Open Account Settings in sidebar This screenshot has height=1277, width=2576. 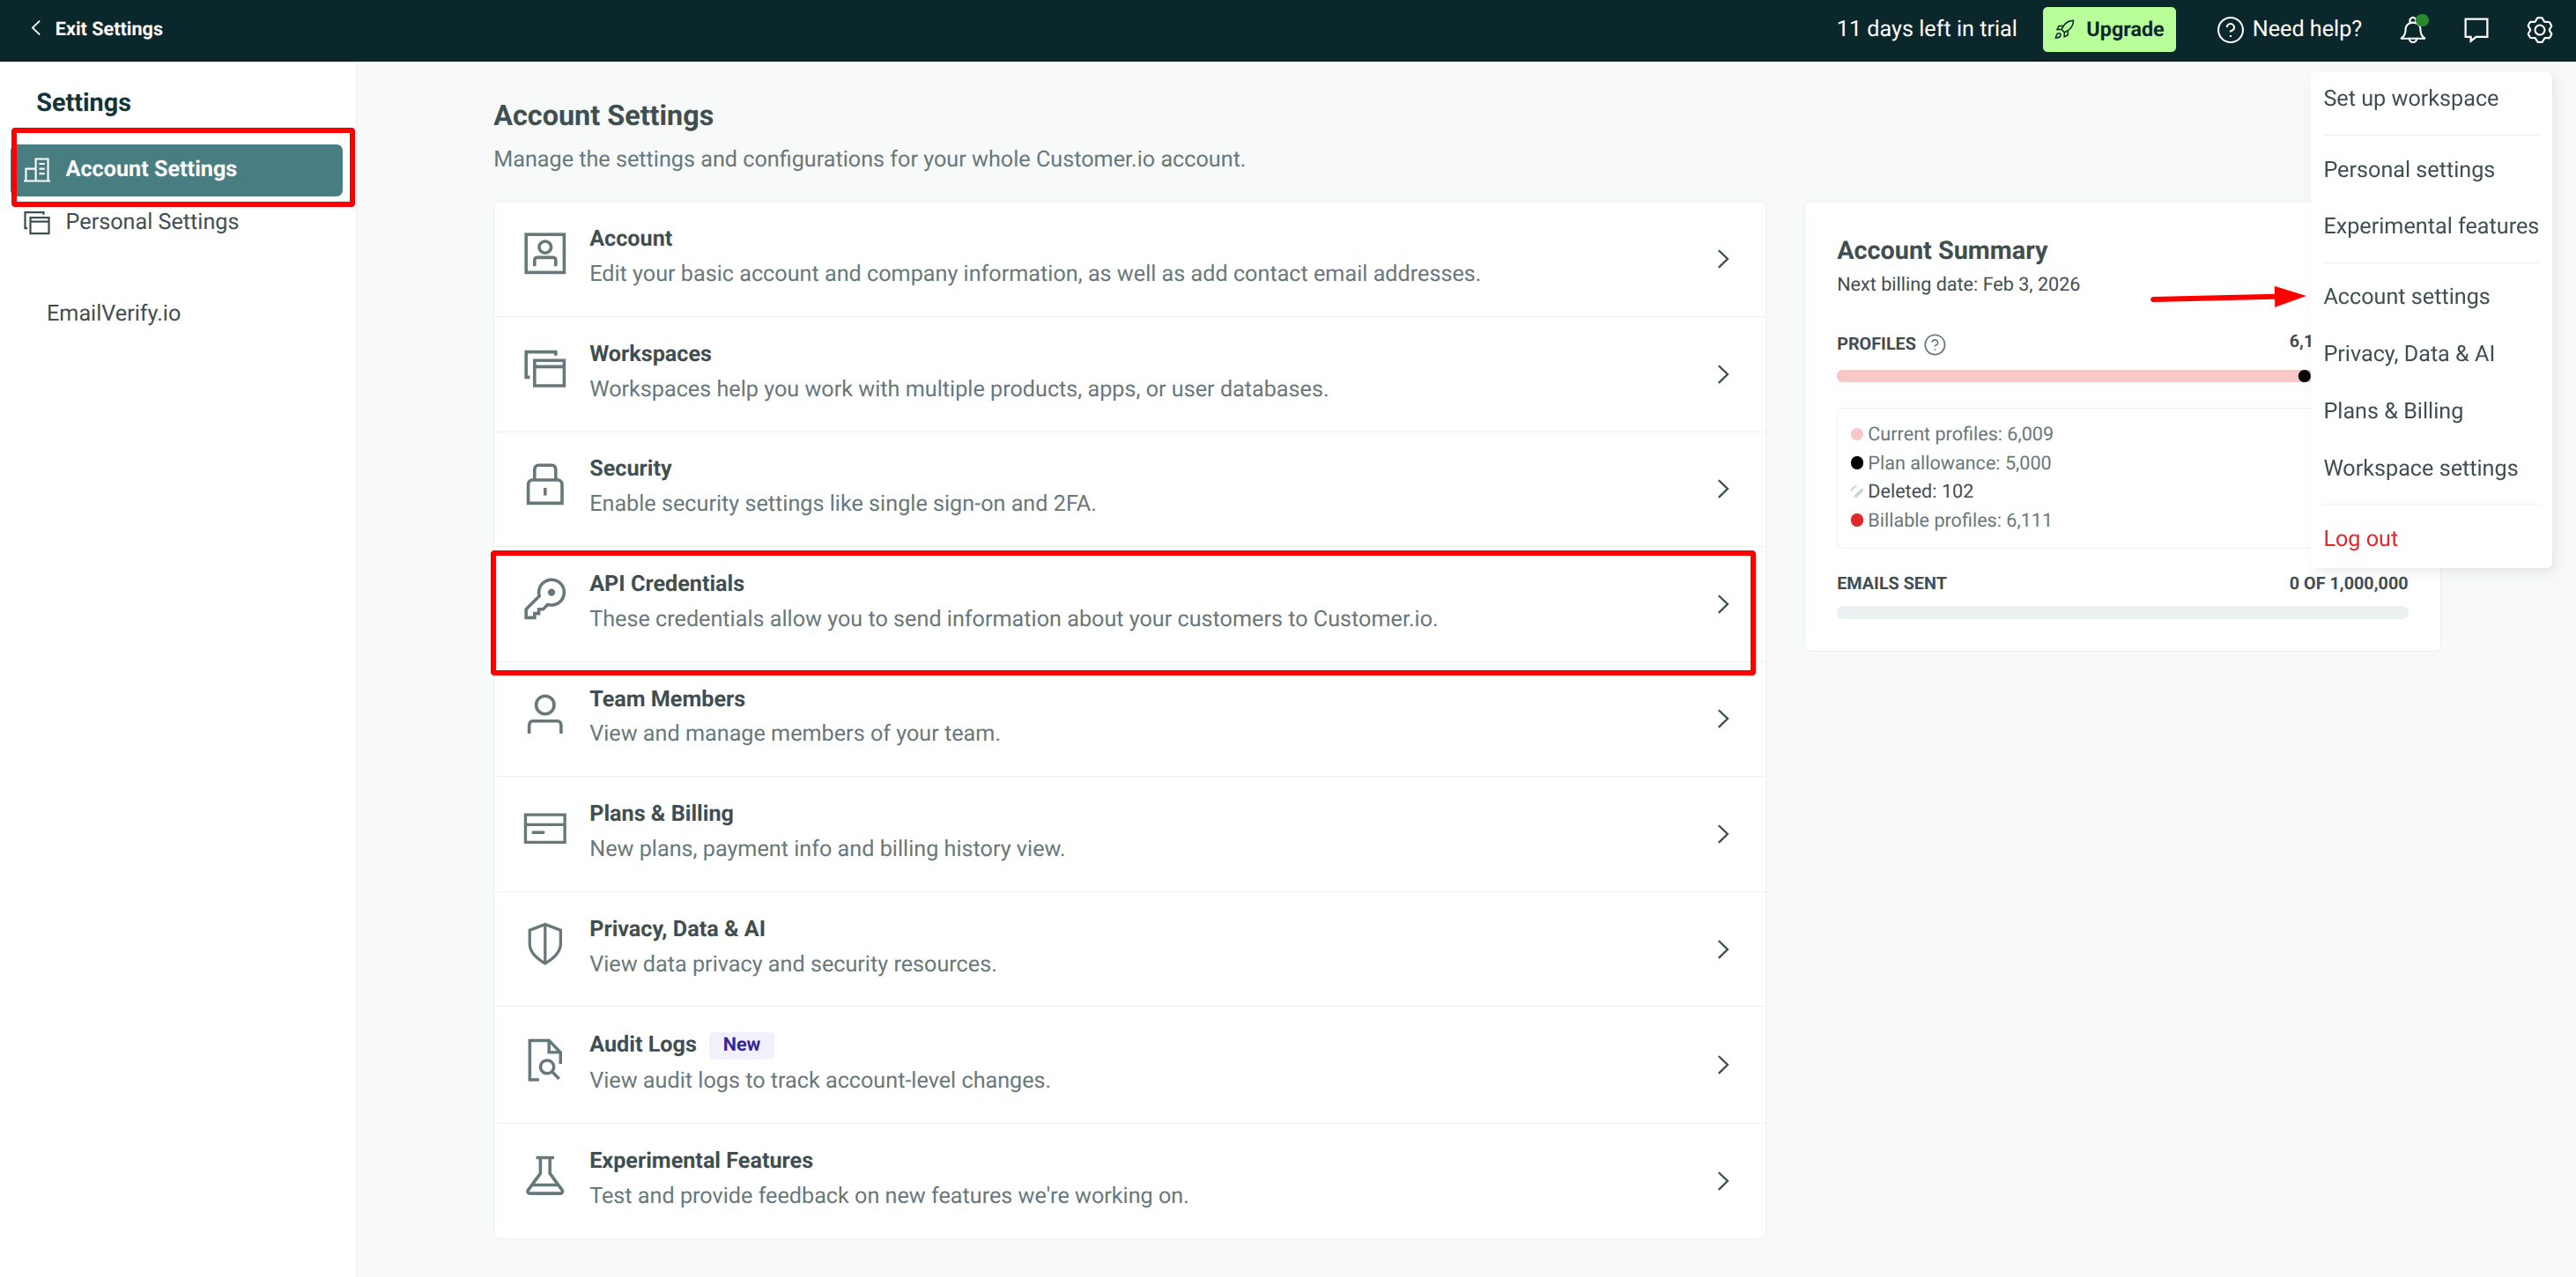tap(179, 169)
